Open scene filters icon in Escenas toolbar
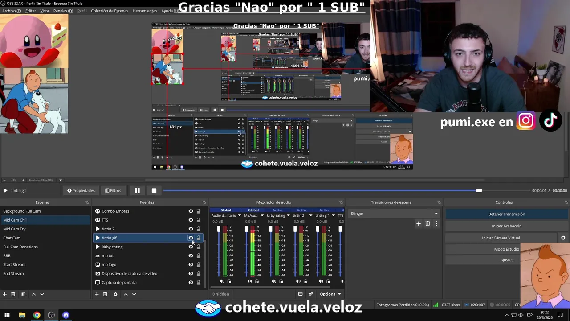Image resolution: width=570 pixels, height=321 pixels. pos(23,294)
